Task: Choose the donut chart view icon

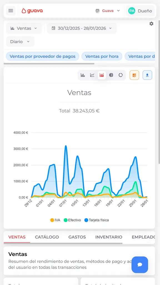Action: point(120,75)
